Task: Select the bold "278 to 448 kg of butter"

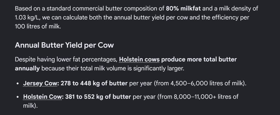Action: pos(94,83)
